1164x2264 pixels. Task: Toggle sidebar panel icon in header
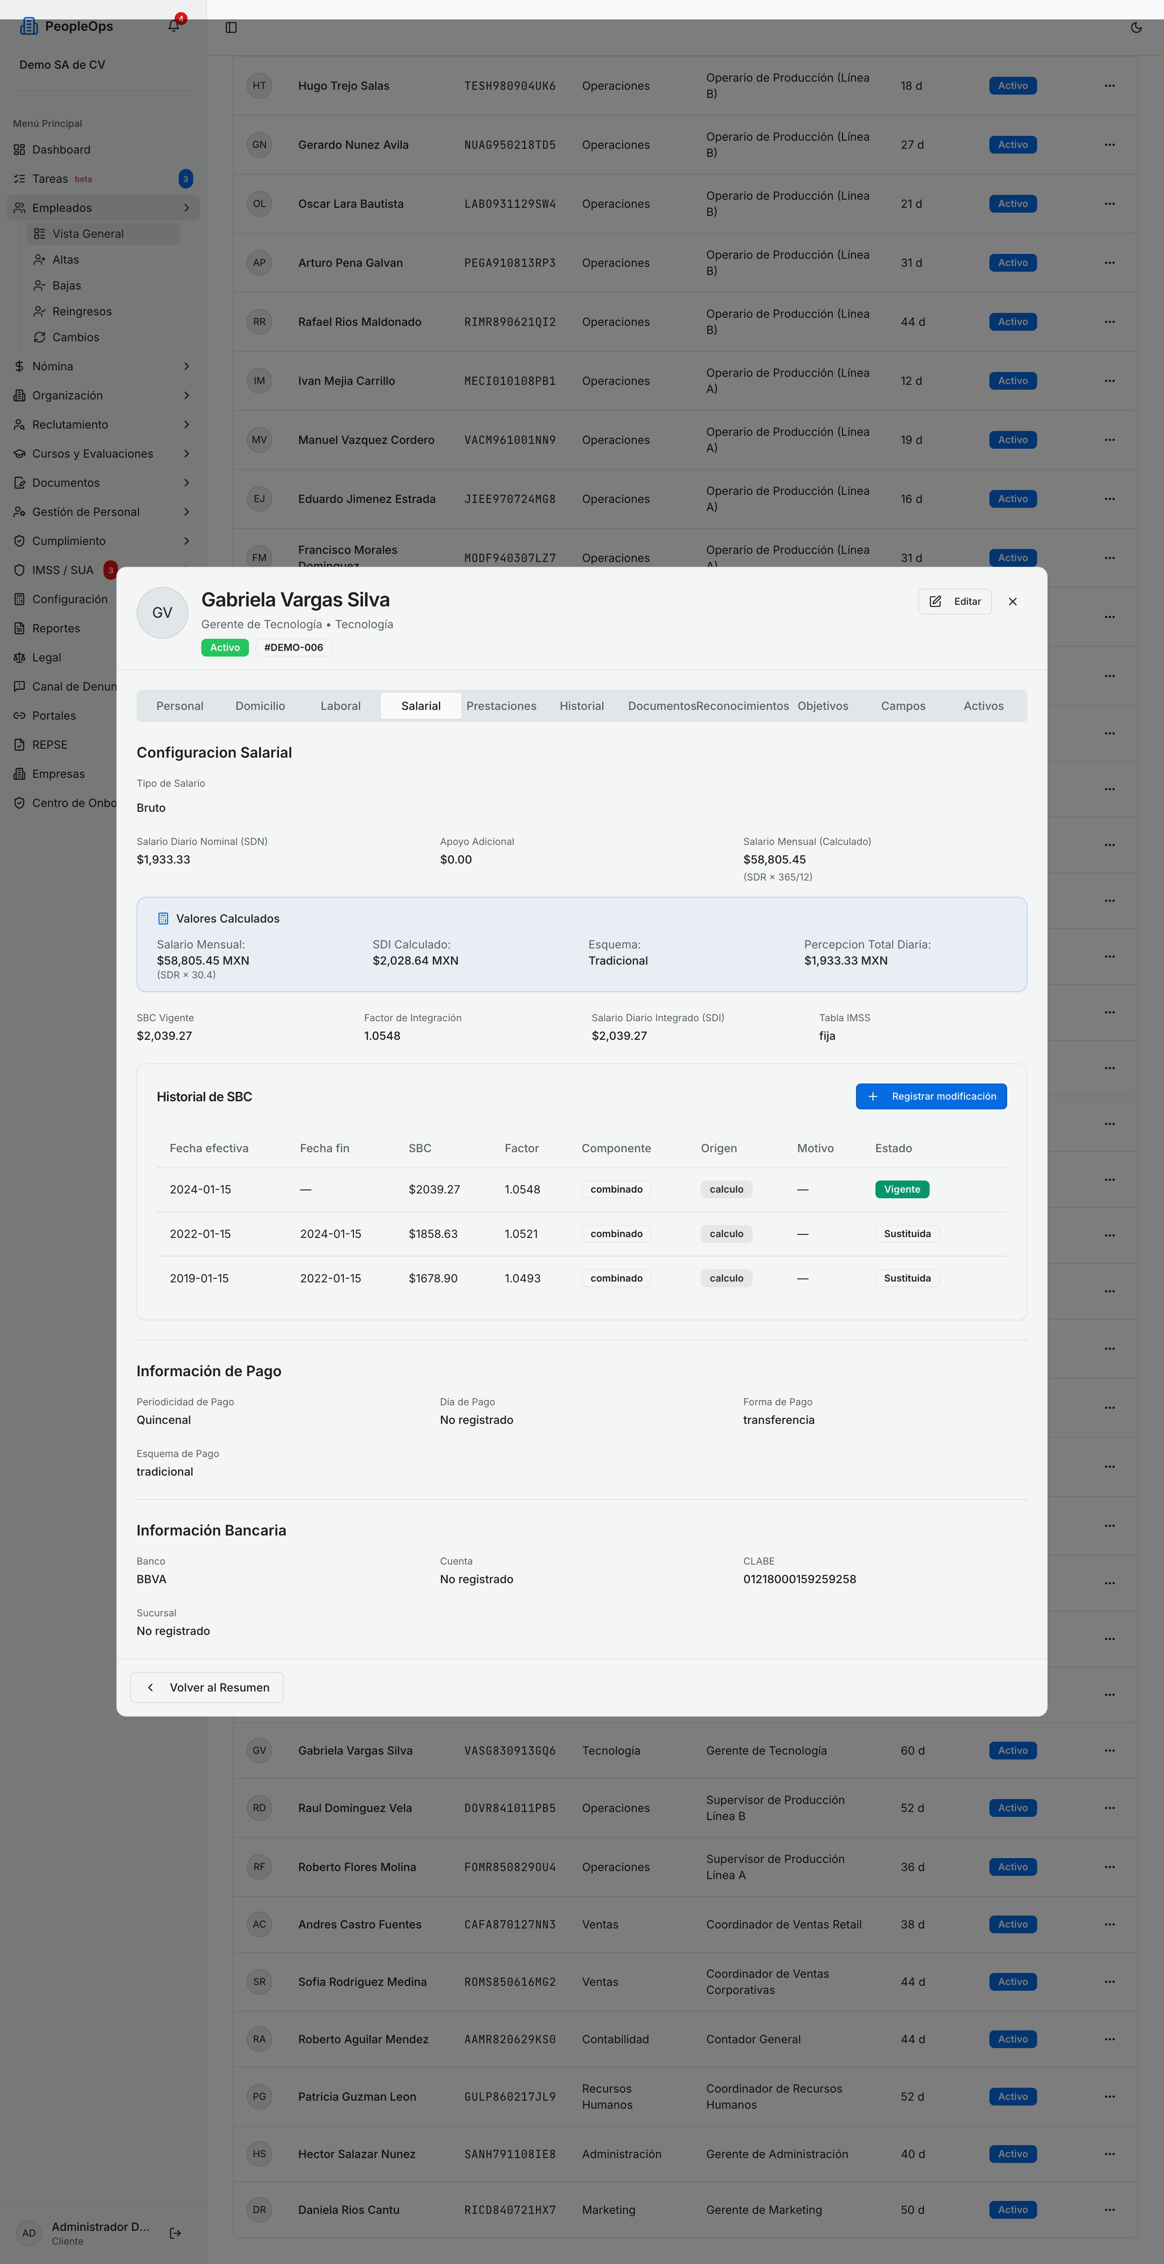[231, 27]
